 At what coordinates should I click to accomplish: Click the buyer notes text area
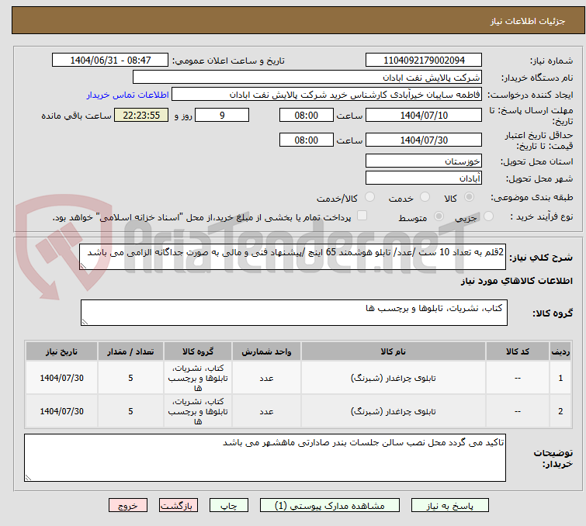click(265, 458)
